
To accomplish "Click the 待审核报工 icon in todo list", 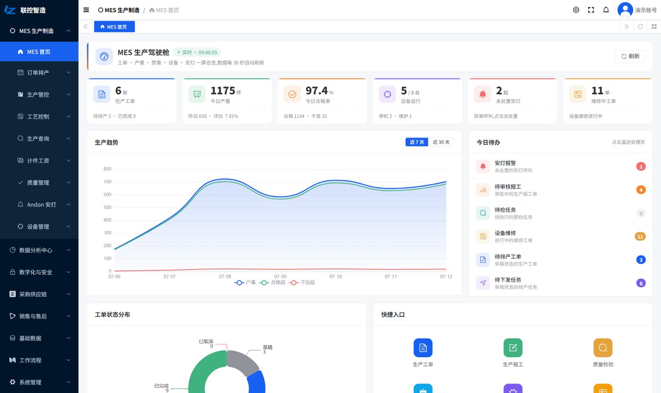I will [483, 190].
